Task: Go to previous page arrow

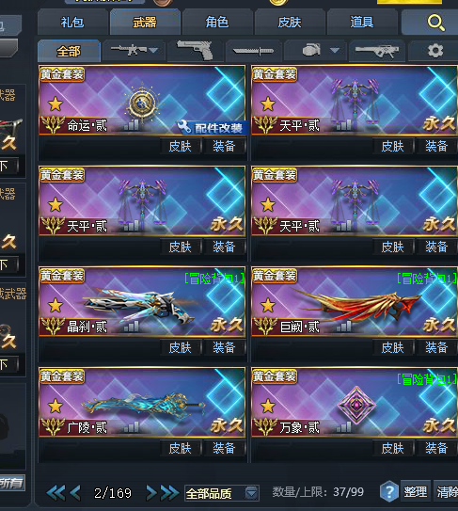Action: pyautogui.click(x=75, y=493)
